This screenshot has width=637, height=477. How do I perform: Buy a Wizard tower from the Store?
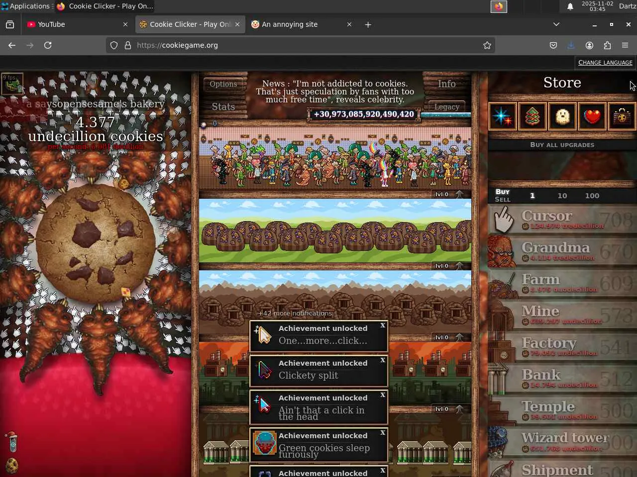[562, 442]
